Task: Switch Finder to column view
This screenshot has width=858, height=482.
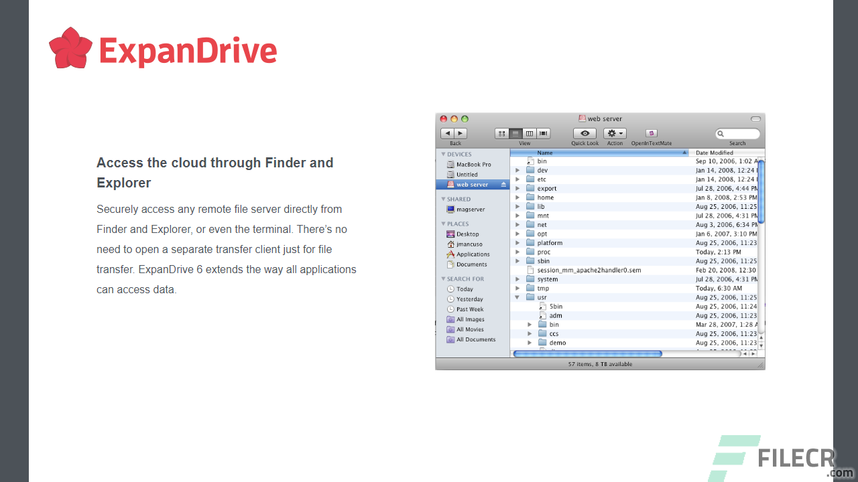Action: click(x=530, y=133)
